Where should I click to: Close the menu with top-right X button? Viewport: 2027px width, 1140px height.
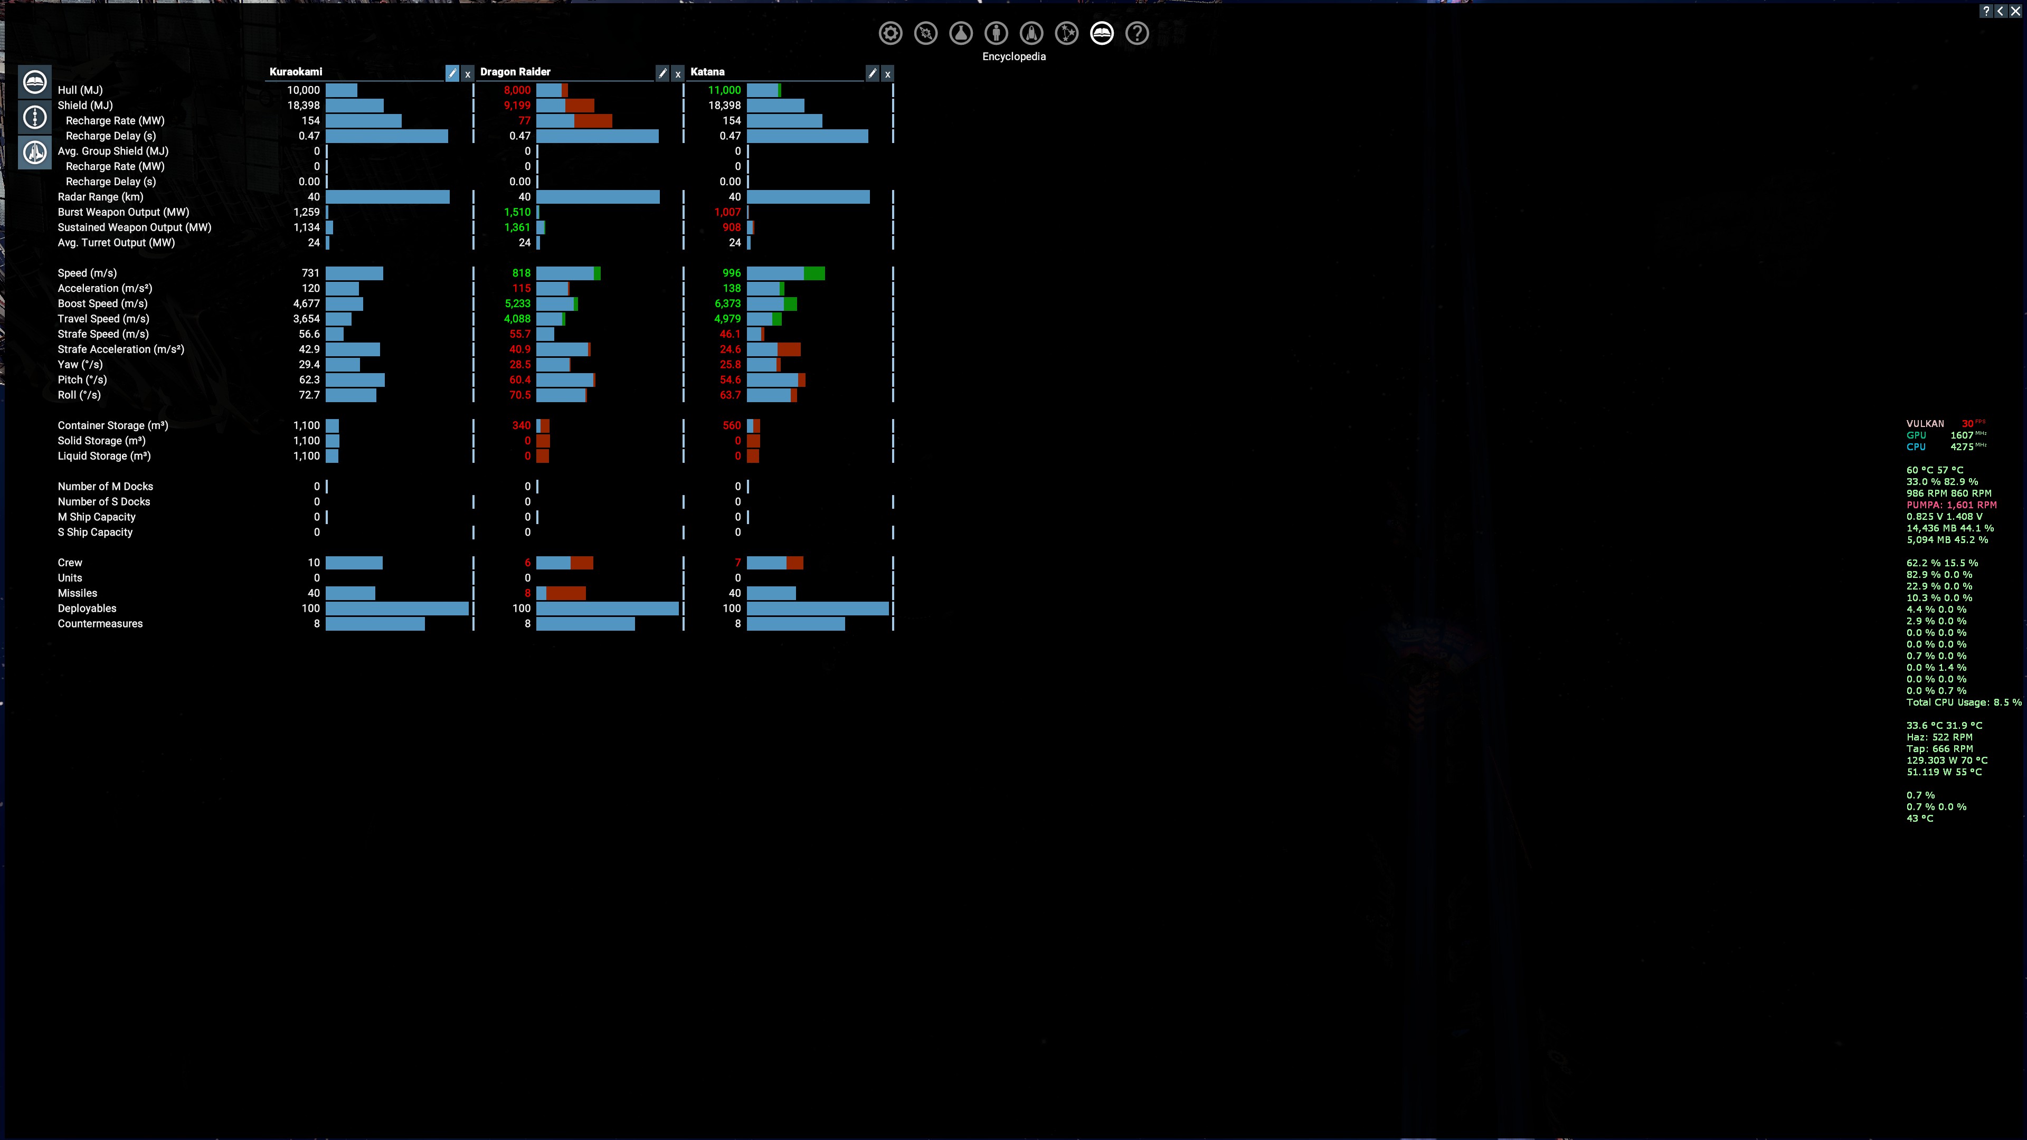pyautogui.click(x=2016, y=11)
